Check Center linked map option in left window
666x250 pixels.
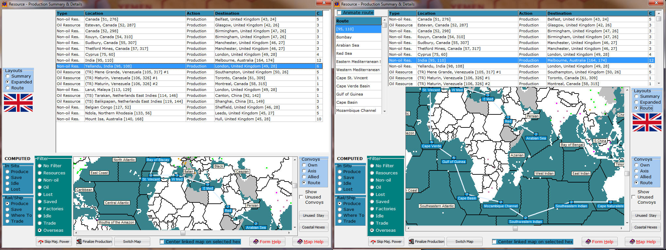click(x=162, y=242)
